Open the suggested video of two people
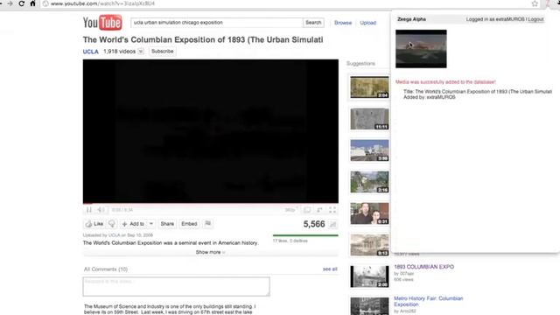560x315 pixels. (369, 213)
